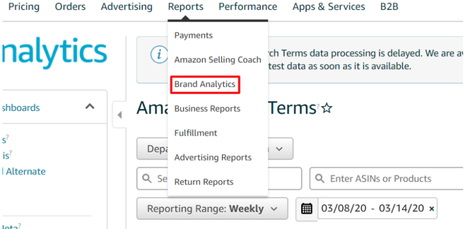The width and height of the screenshot is (468, 229).
Task: Open Payments in the Reports dropdown
Action: 194,35
